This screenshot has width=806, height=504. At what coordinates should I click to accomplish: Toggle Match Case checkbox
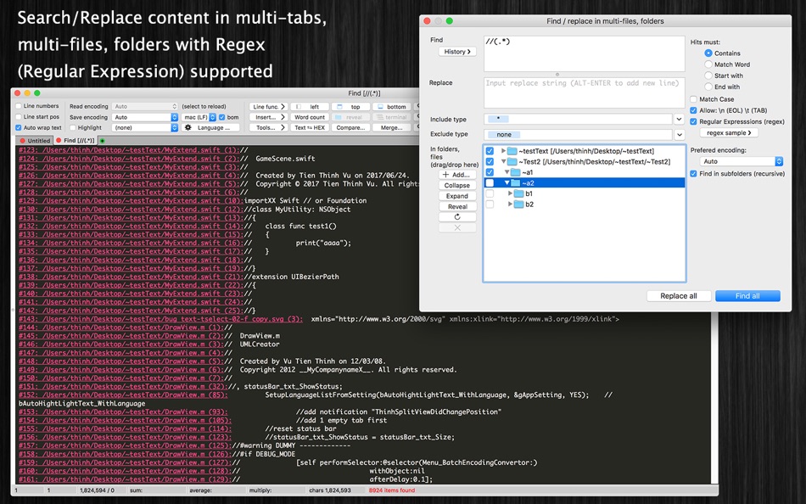click(x=693, y=99)
